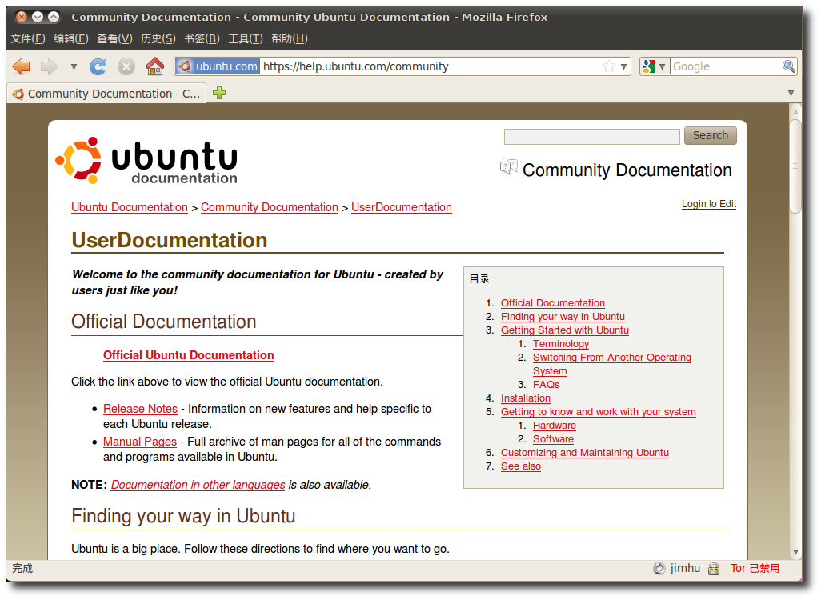Jump to Installation in contents
The width and height of the screenshot is (821, 600).
click(x=525, y=398)
